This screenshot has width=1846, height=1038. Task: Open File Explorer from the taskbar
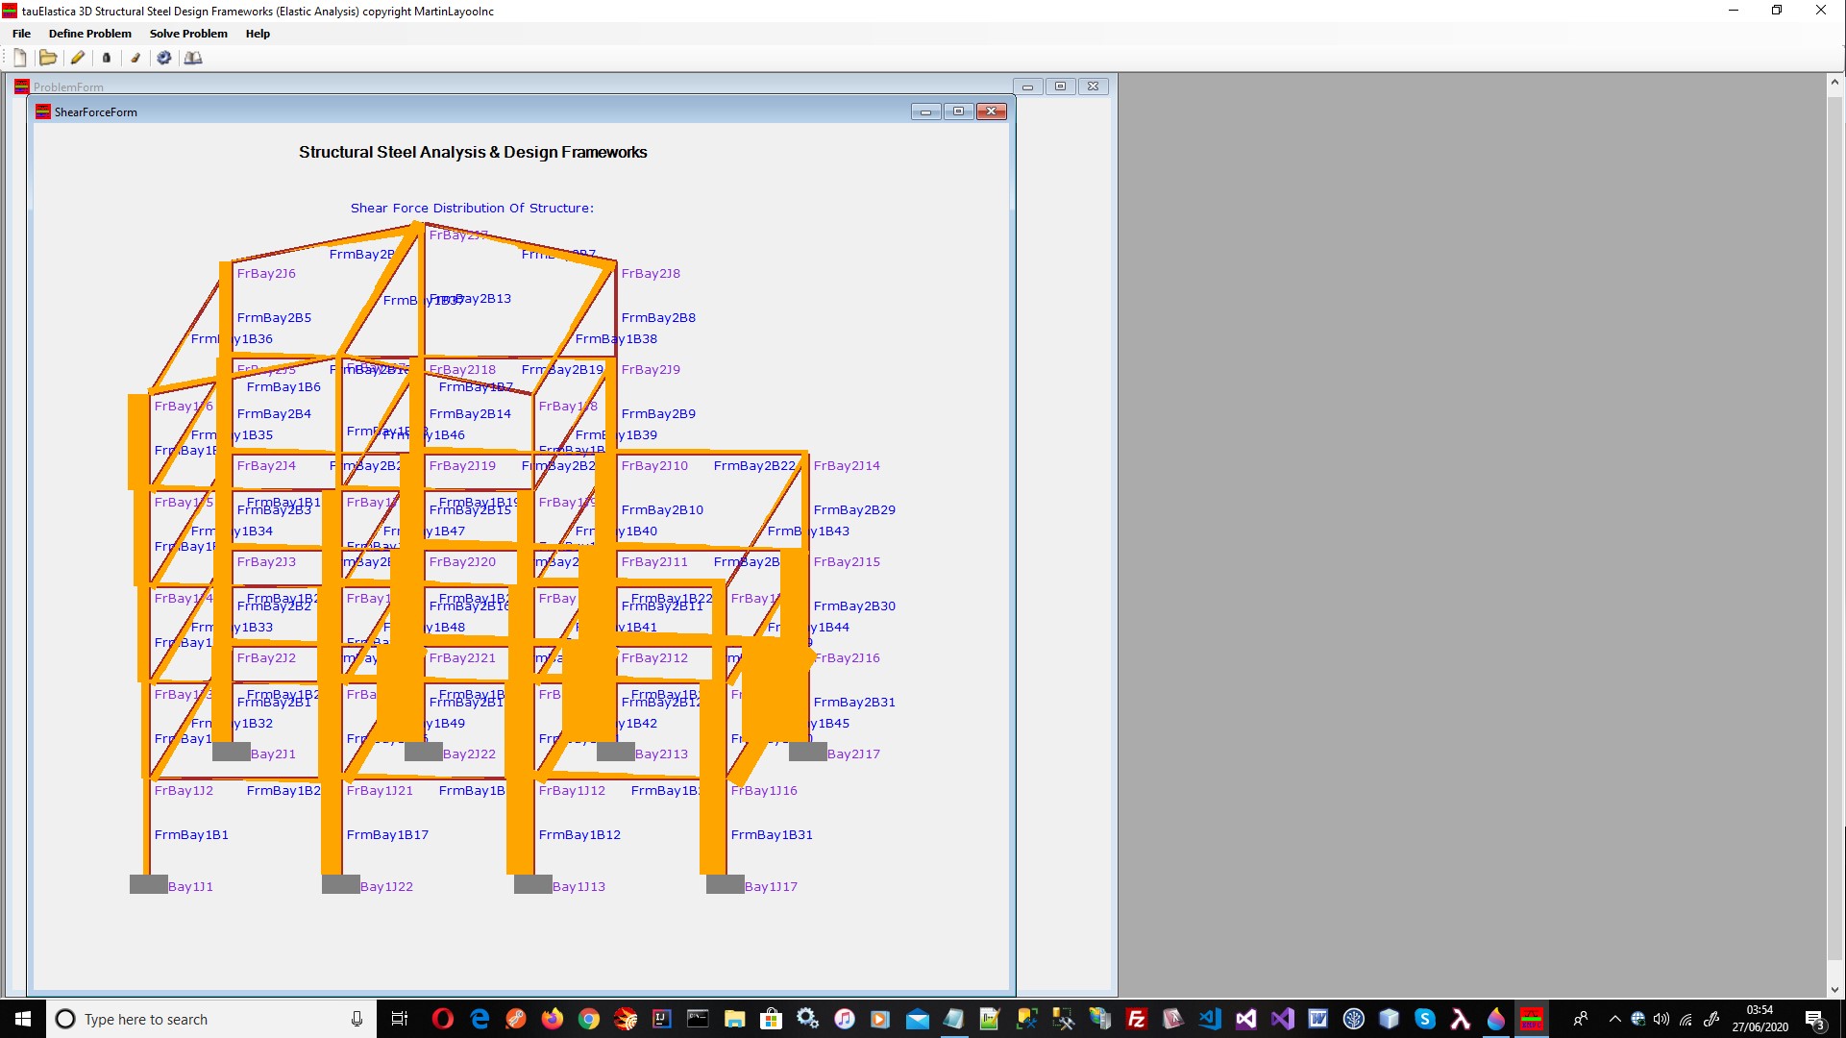[x=735, y=1019]
